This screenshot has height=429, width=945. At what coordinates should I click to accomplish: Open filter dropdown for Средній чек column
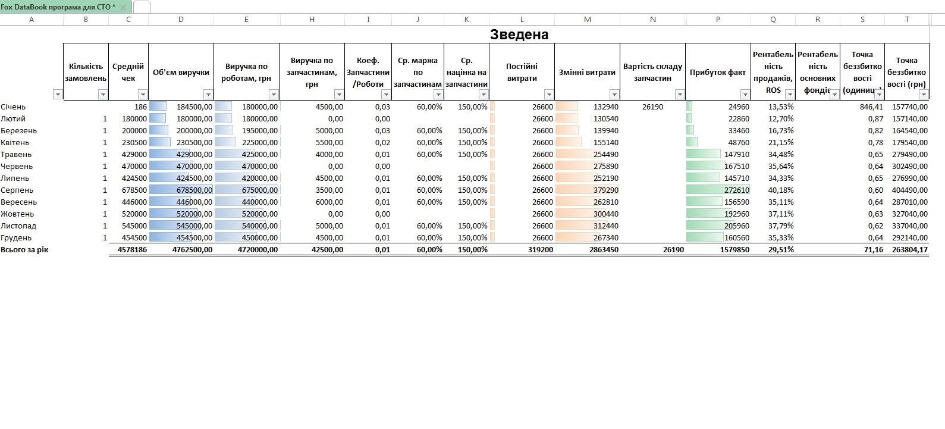tap(143, 95)
